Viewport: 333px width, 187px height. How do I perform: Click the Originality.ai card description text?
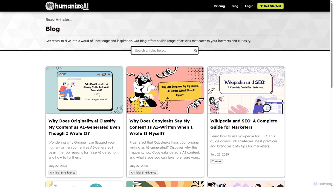point(83,150)
